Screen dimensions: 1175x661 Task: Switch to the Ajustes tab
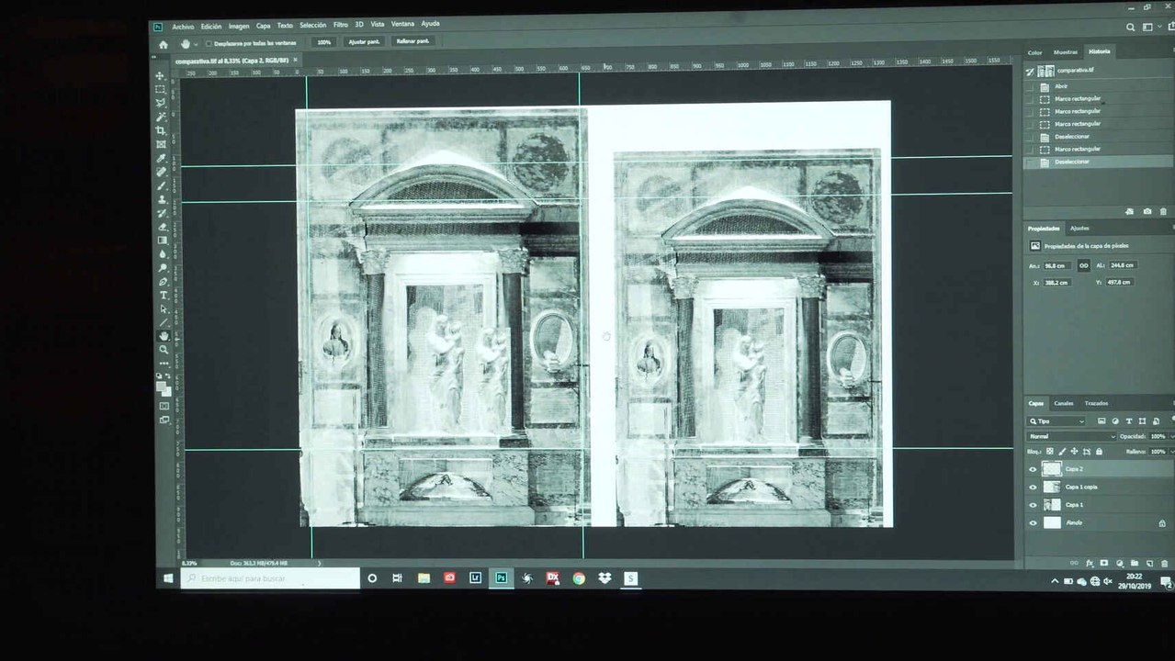pos(1079,228)
